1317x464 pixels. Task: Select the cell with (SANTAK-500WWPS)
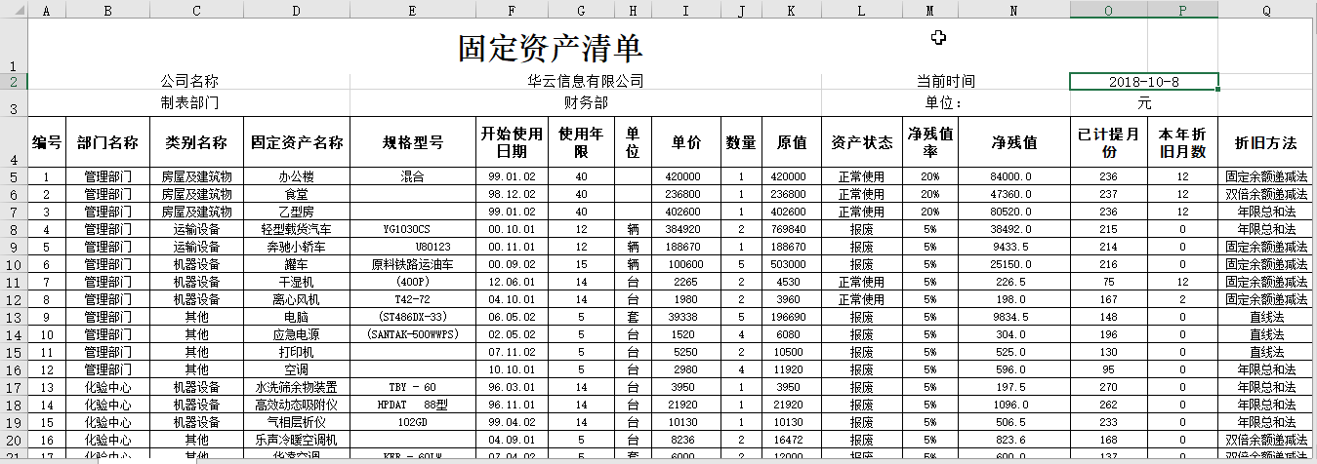(x=413, y=335)
